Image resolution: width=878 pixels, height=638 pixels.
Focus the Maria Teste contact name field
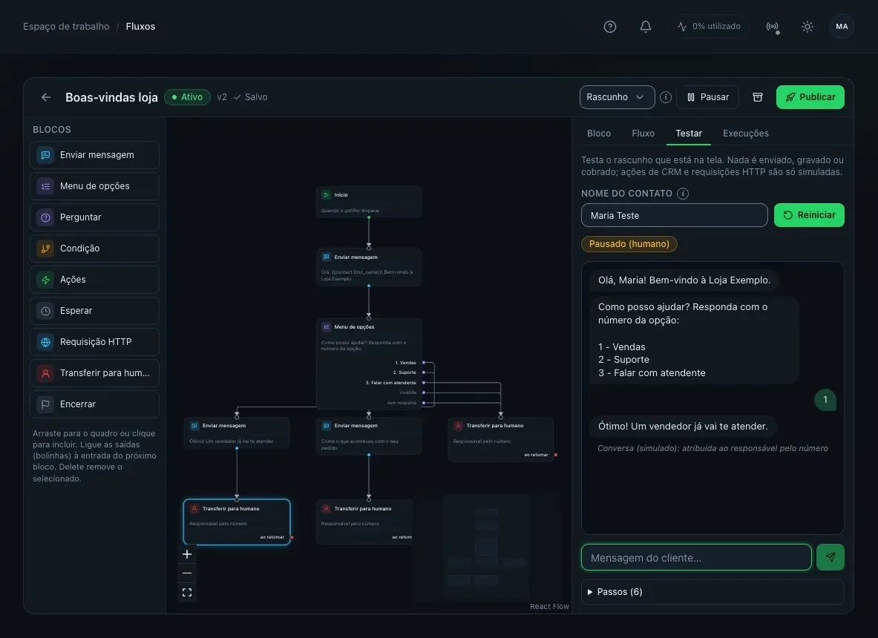pyautogui.click(x=674, y=215)
